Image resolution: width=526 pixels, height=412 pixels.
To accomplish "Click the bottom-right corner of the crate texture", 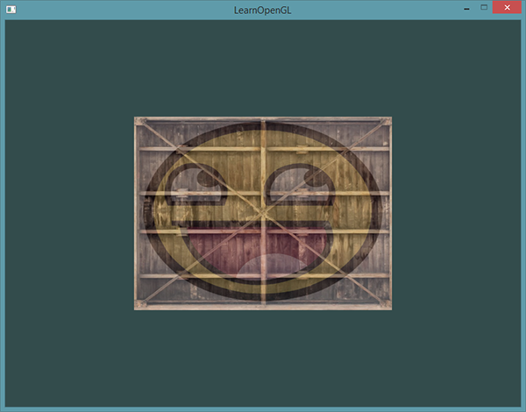I will 388,305.
